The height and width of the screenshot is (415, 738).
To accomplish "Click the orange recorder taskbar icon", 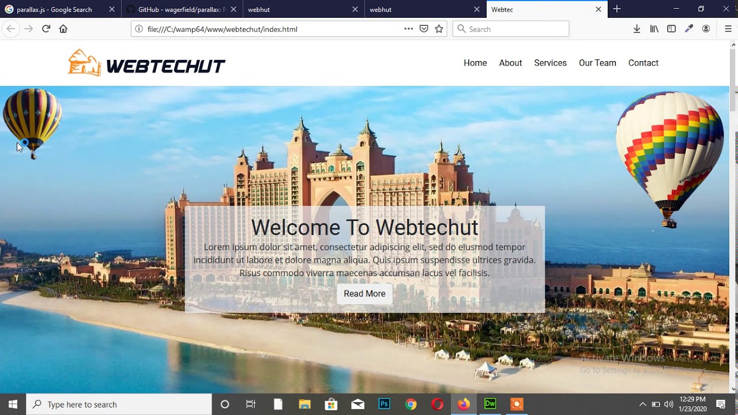I will (517, 404).
